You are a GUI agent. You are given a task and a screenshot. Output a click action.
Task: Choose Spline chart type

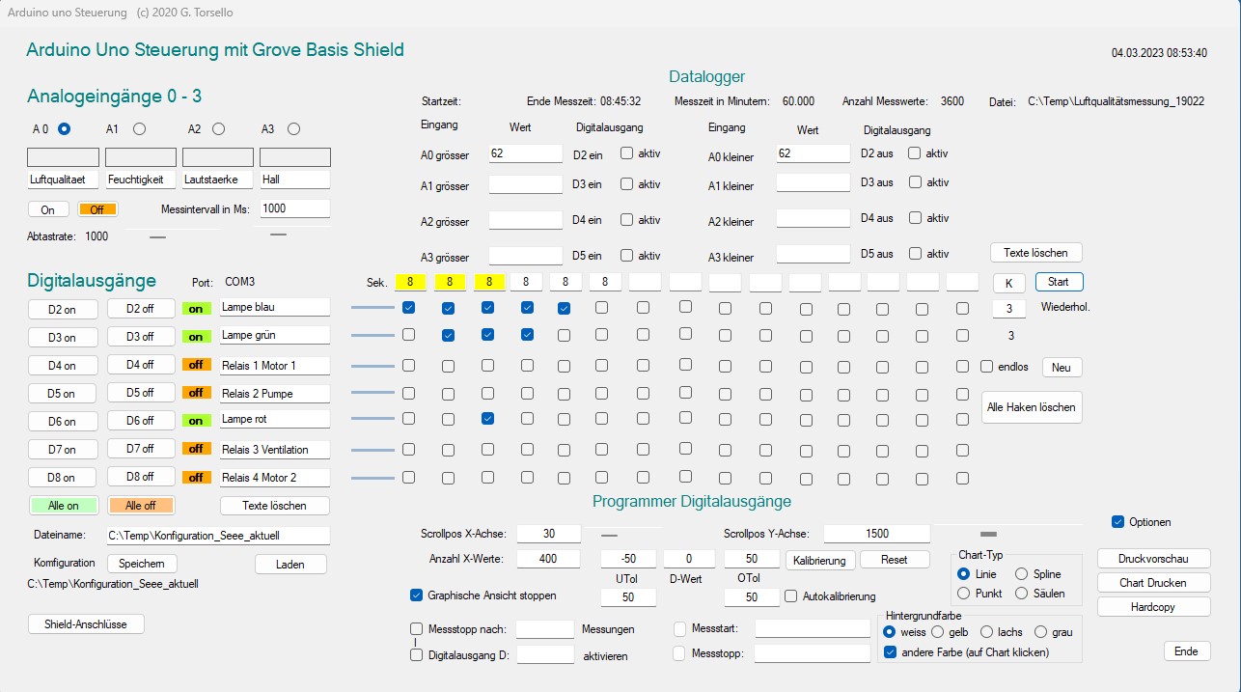tap(1021, 574)
